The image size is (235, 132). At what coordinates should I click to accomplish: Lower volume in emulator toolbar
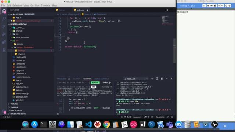pos(219,5)
